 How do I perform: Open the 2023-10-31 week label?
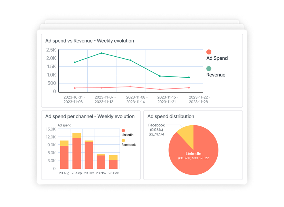(74, 99)
